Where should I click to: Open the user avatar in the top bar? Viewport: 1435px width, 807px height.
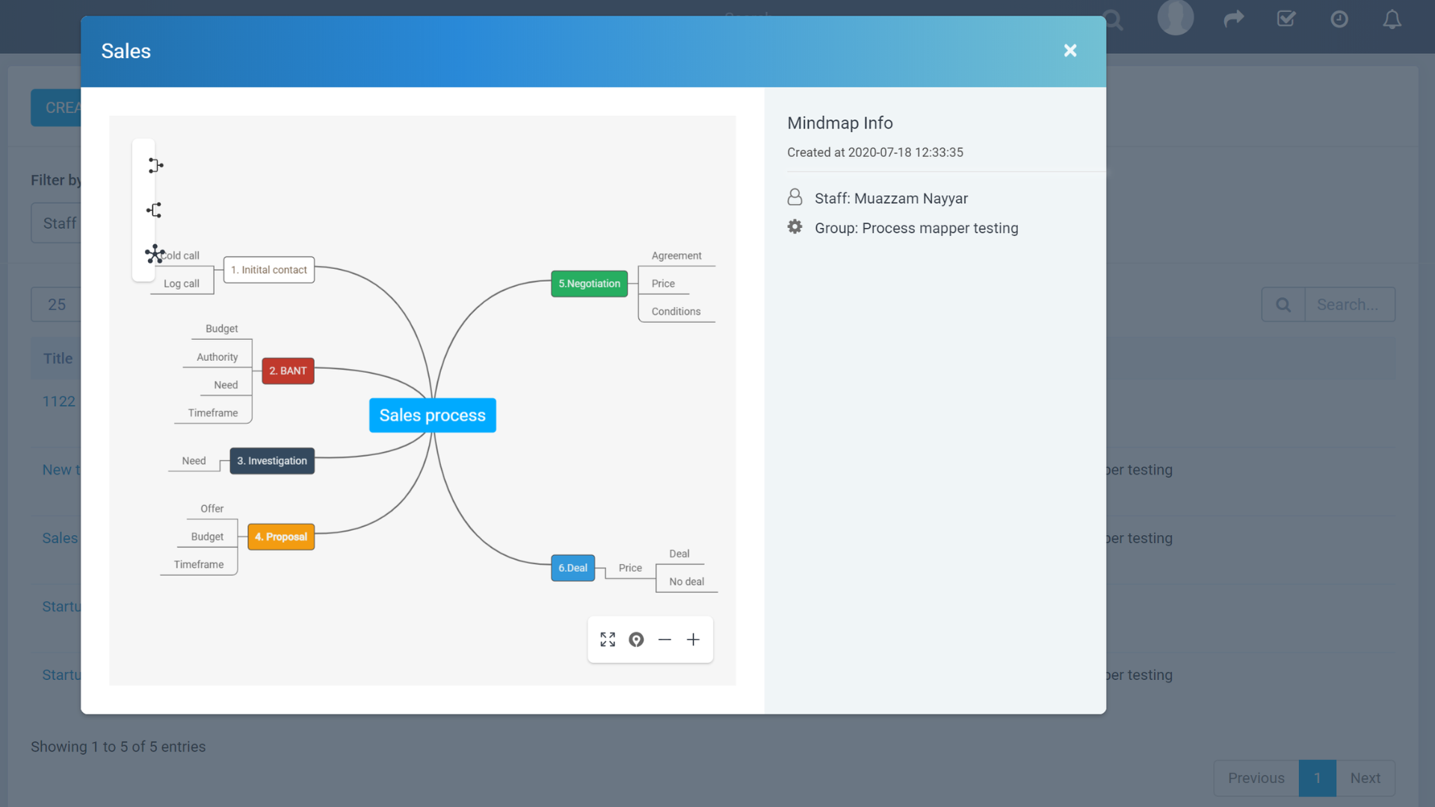1175,16
